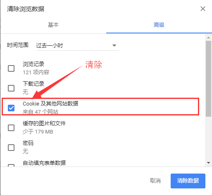
Task: Click the scrollbar up arrow
Action: coord(208,38)
